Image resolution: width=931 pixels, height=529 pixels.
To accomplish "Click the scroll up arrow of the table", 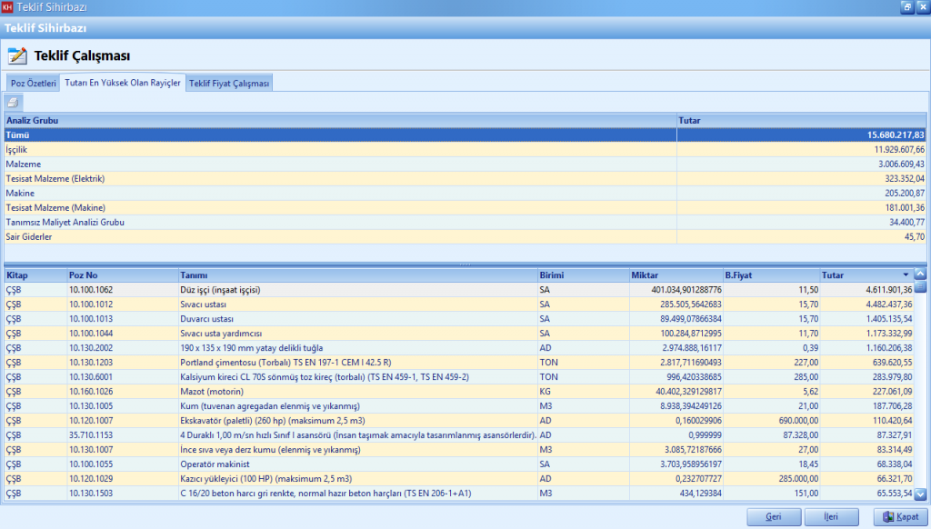I will coord(920,274).
